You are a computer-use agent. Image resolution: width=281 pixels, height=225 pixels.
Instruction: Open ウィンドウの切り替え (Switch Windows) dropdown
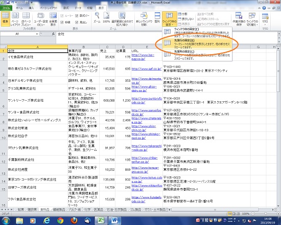[252, 18]
